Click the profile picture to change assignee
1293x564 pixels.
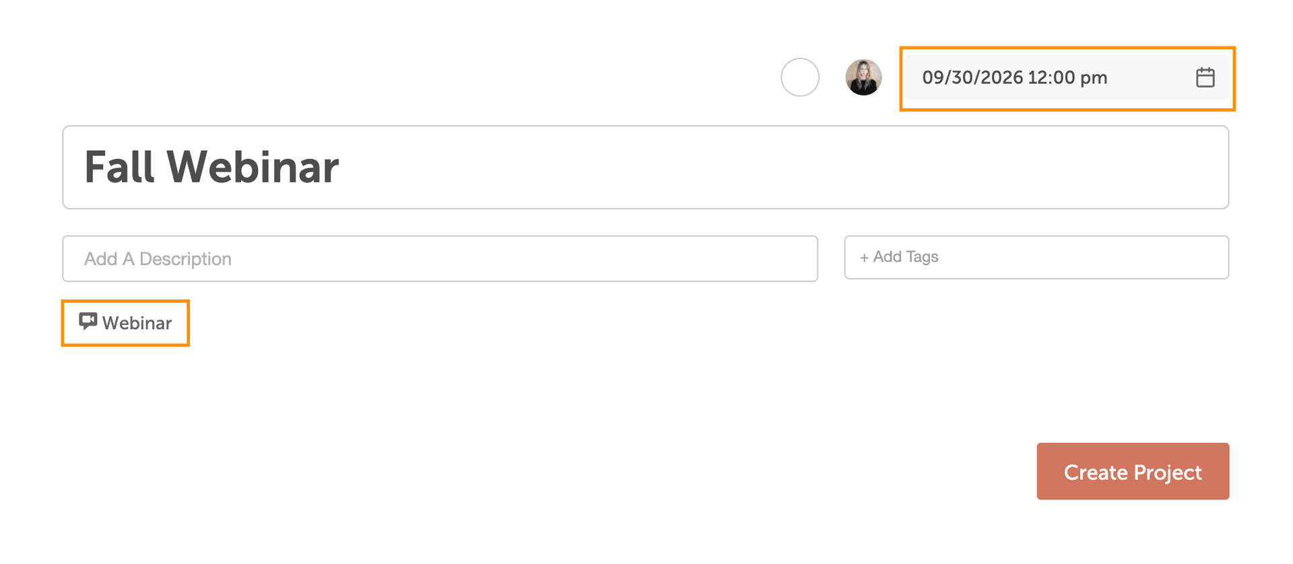863,77
